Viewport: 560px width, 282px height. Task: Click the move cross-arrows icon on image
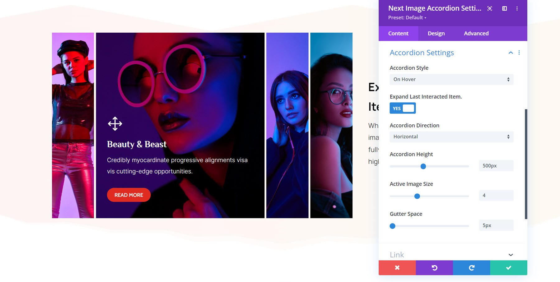pos(115,124)
